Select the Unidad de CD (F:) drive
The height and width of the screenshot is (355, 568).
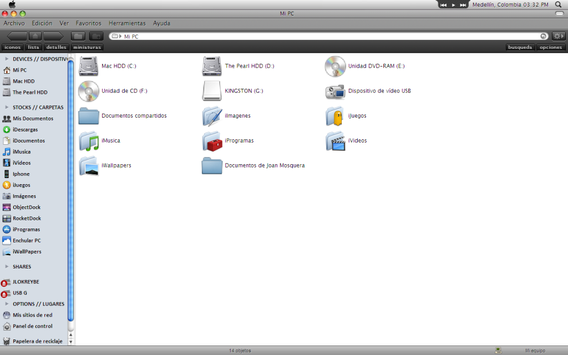click(x=113, y=91)
